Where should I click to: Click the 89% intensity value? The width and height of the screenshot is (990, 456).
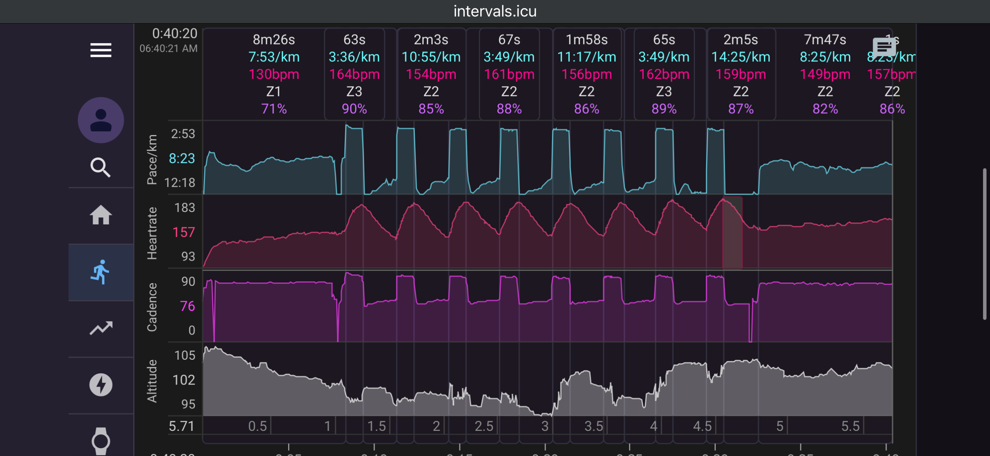tap(664, 109)
